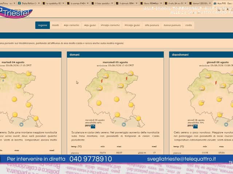
Task: Select the 'regione' forecast zone tab
Action: [43, 25]
